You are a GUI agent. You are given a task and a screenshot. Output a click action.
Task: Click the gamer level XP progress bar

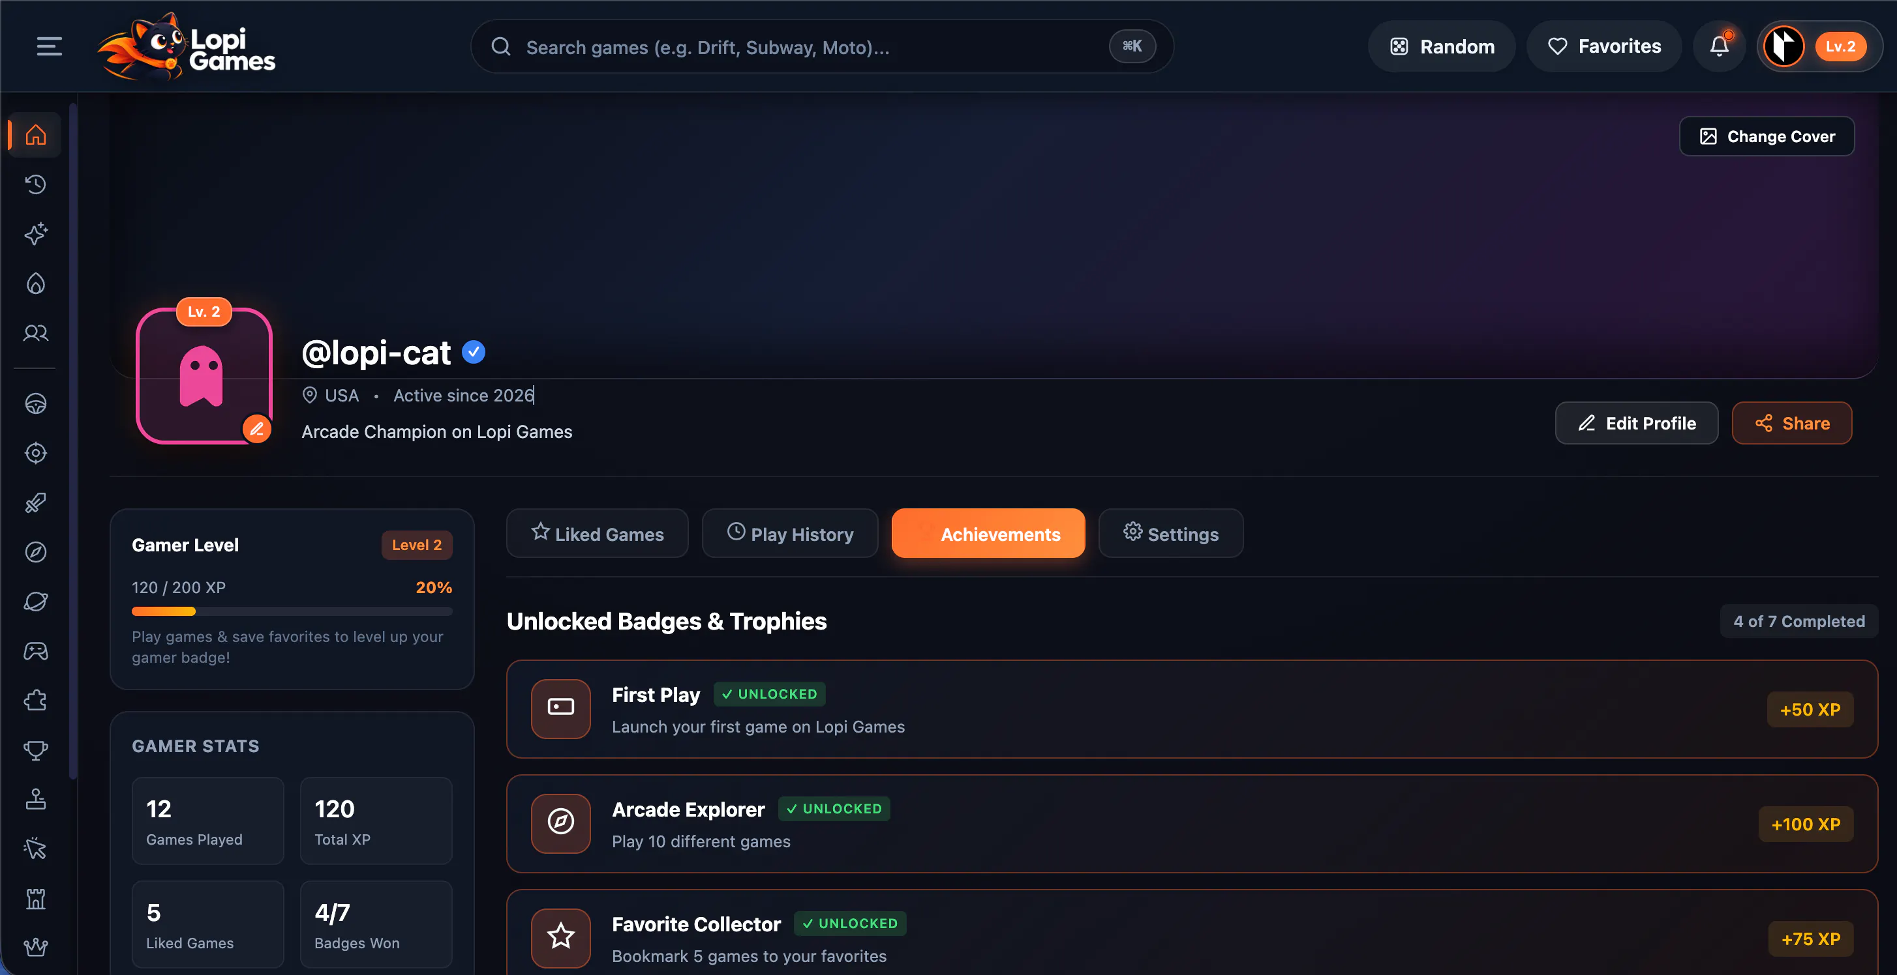point(292,611)
